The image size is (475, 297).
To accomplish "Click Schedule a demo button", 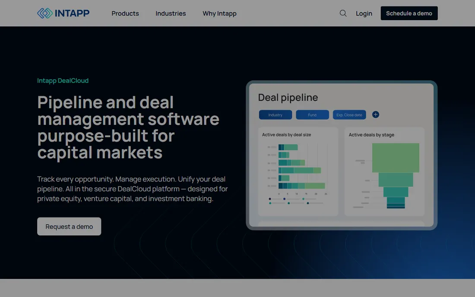I will [409, 13].
